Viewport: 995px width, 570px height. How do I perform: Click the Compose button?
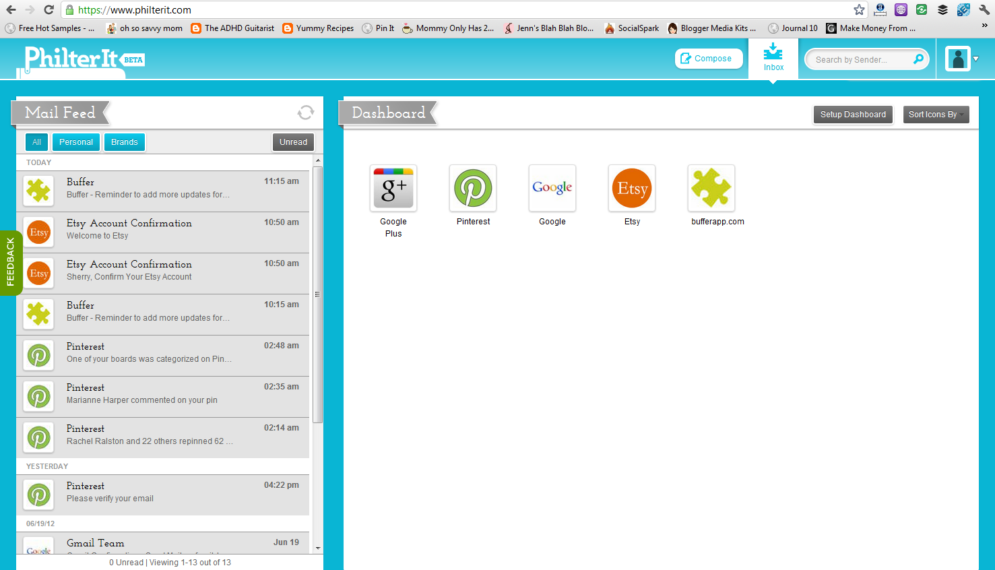(x=709, y=59)
